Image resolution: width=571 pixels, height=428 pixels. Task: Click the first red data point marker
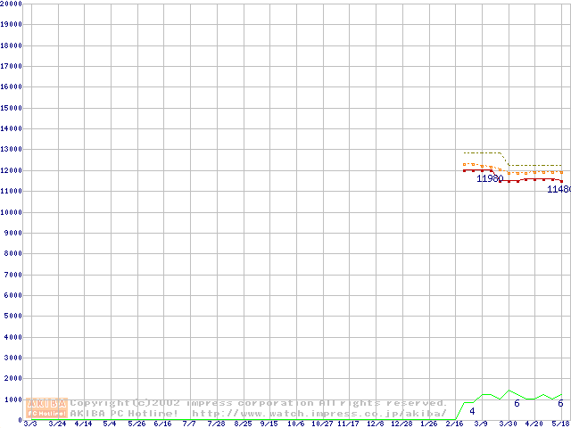464,170
